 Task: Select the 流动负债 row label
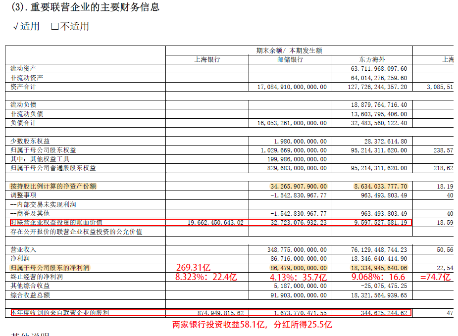[x=23, y=104]
